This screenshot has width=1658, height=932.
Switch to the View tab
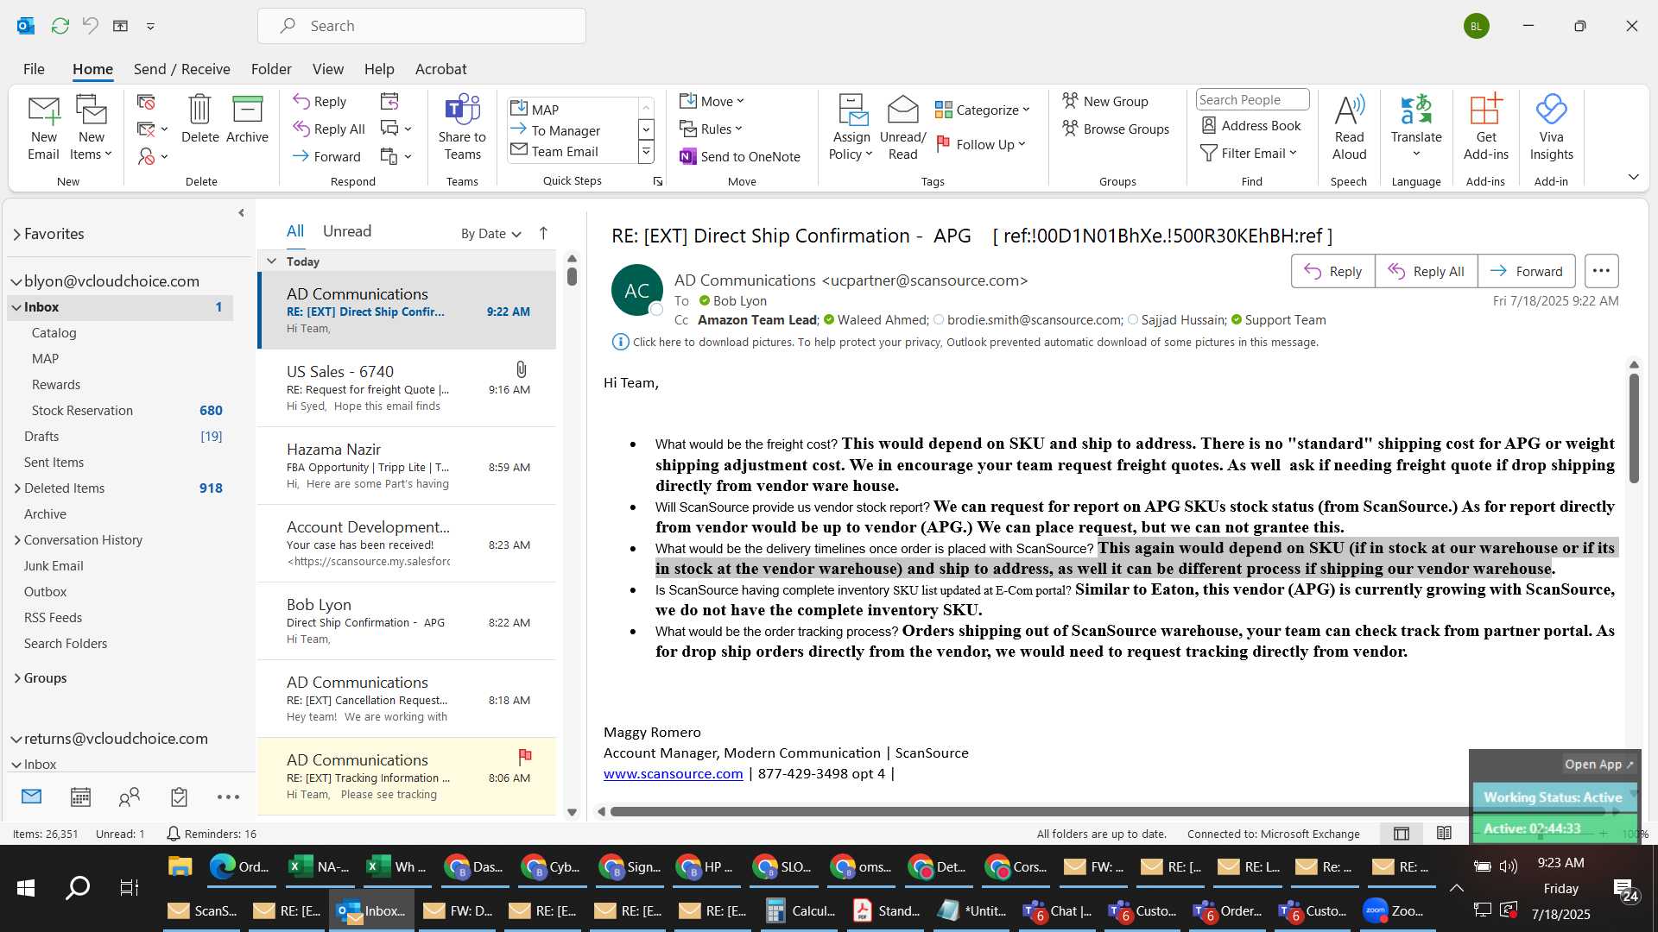tap(327, 69)
